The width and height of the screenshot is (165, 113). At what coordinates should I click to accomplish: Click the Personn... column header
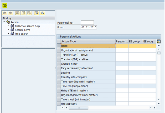(122, 41)
